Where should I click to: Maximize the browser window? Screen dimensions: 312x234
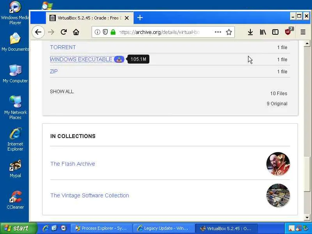click(x=299, y=16)
